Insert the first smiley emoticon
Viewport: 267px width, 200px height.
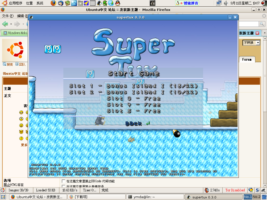tap(21, 112)
